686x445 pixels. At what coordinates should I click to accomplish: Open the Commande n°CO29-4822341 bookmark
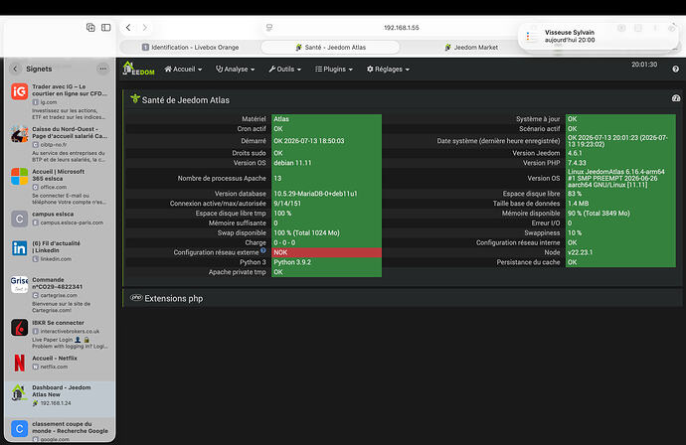tap(60, 295)
